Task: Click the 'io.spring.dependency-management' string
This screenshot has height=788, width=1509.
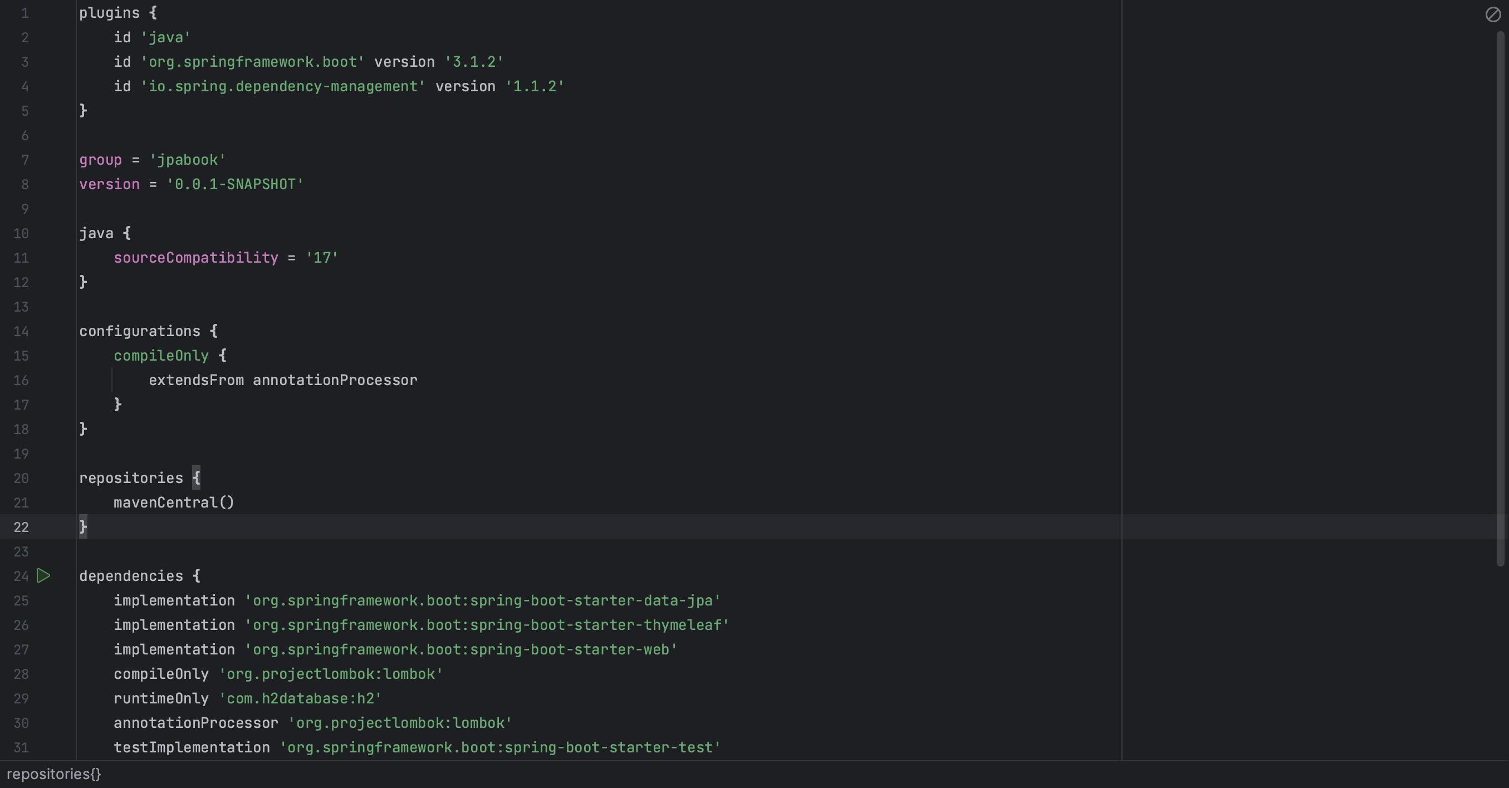Action: pos(283,87)
